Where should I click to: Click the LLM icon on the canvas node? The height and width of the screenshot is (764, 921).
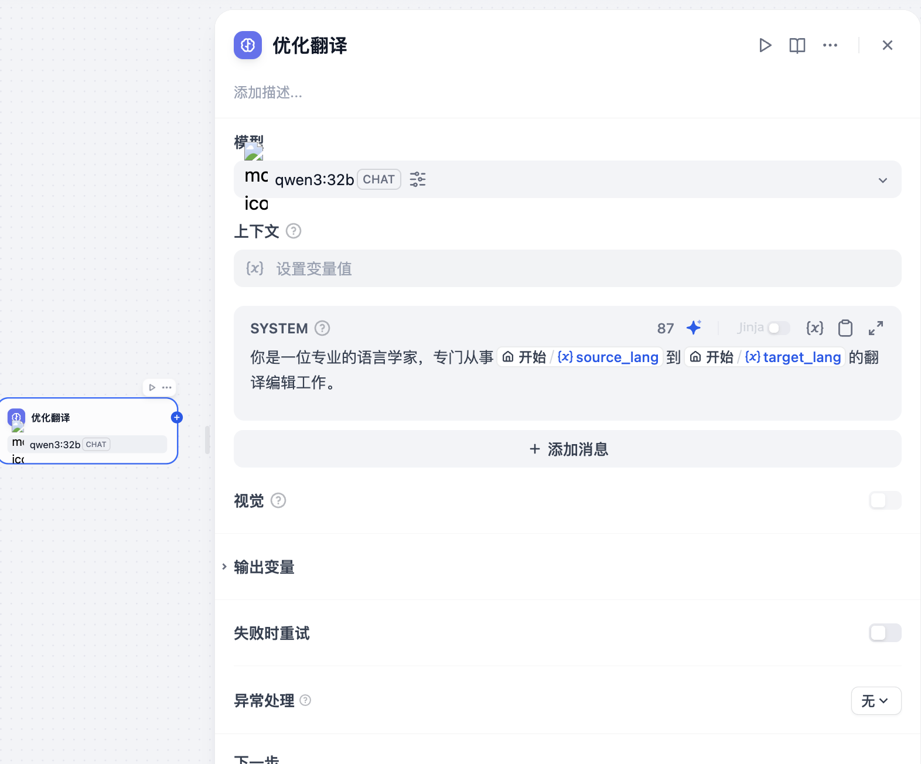[x=16, y=417]
